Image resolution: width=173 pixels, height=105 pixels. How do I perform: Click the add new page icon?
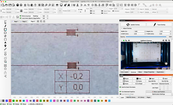[38, 21]
